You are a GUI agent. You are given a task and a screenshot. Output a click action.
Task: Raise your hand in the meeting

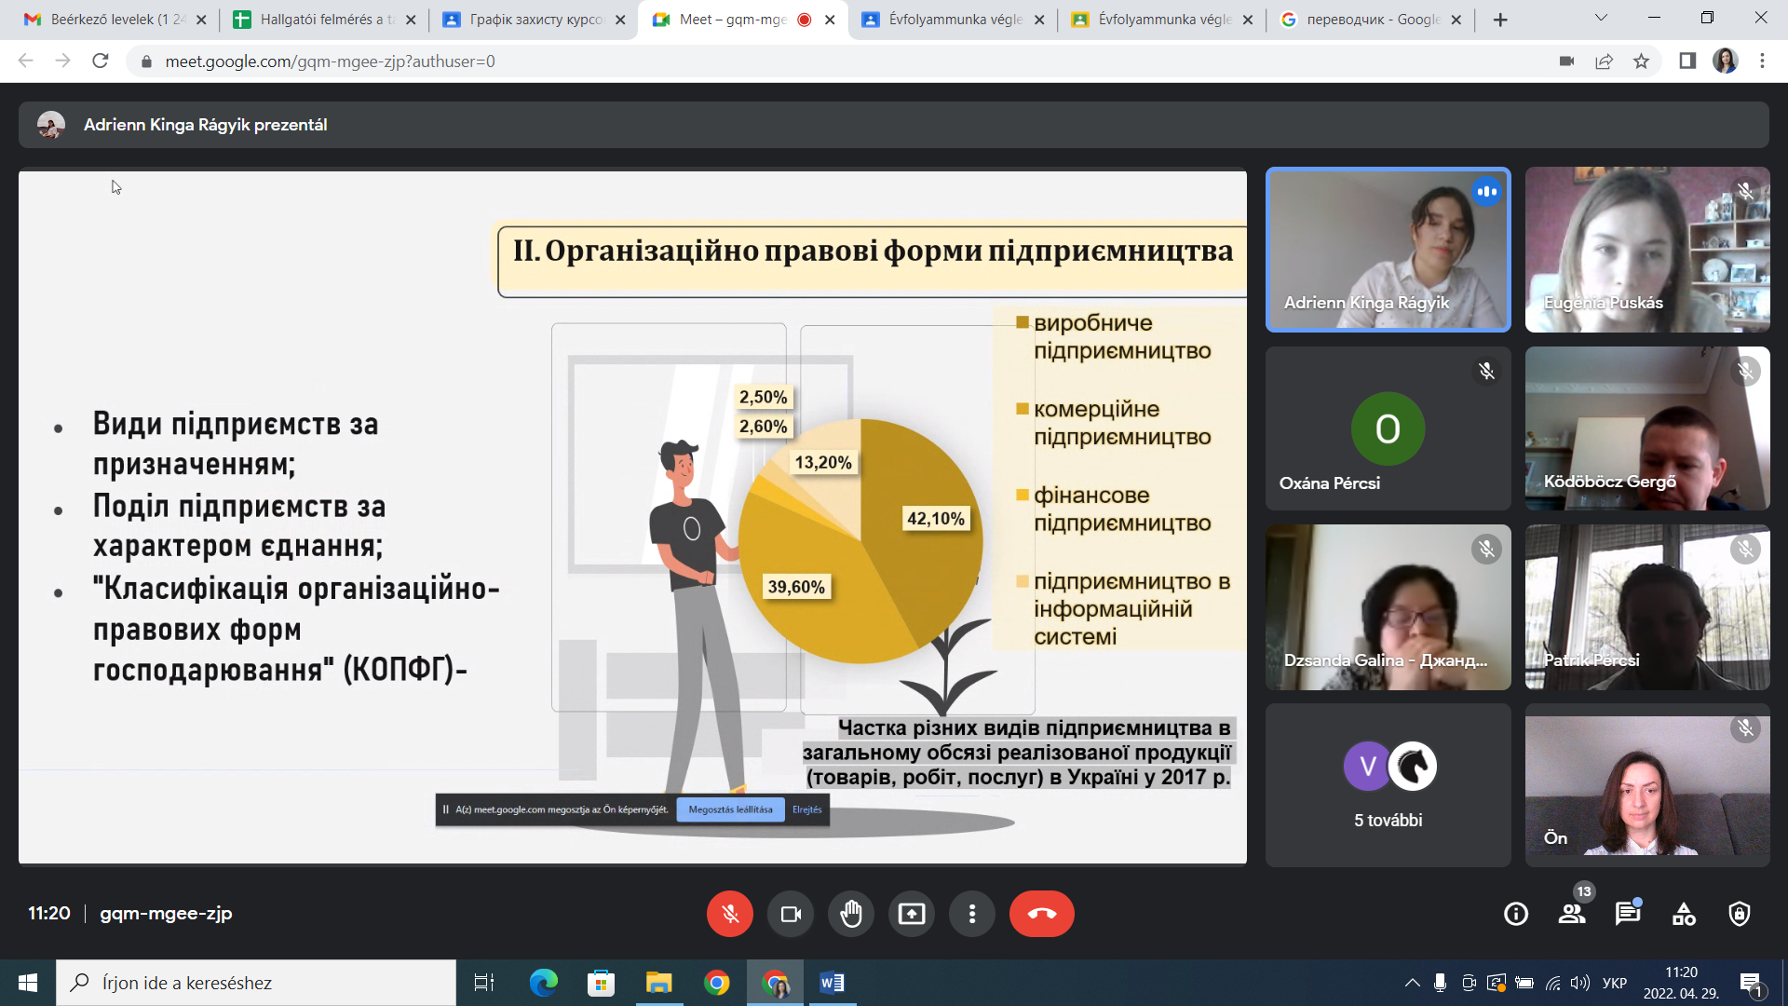[851, 914]
